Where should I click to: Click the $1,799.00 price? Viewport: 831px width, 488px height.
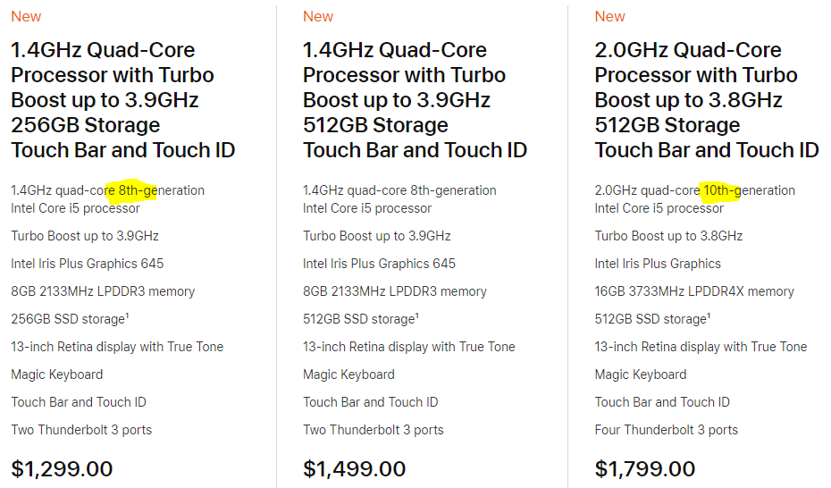645,468
